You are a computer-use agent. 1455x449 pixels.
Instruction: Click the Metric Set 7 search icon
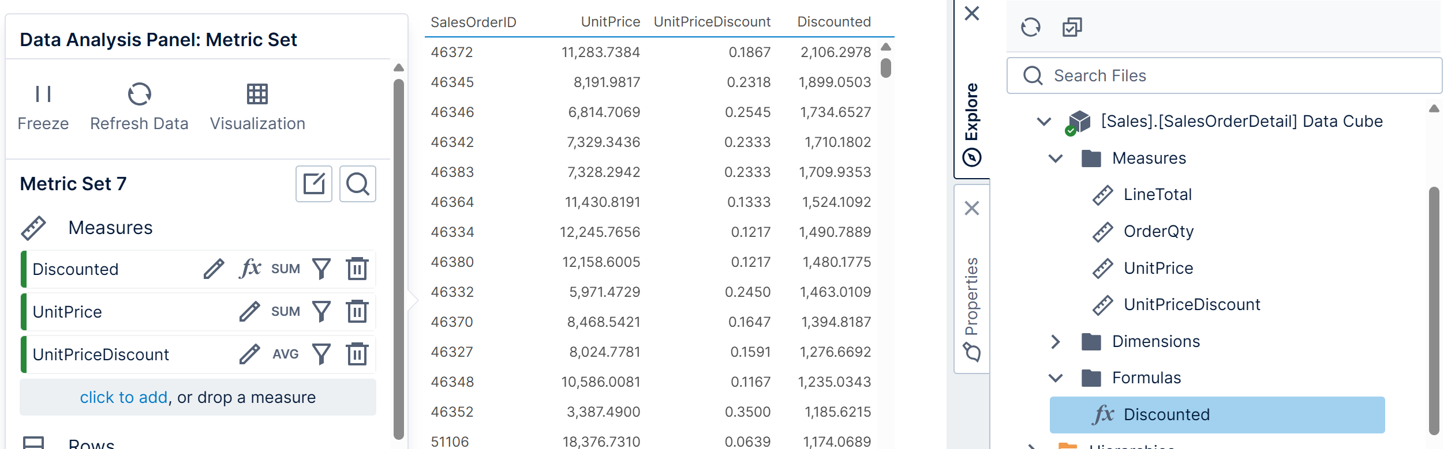tap(358, 184)
